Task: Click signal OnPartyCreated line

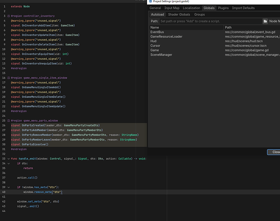Action: 55,126
